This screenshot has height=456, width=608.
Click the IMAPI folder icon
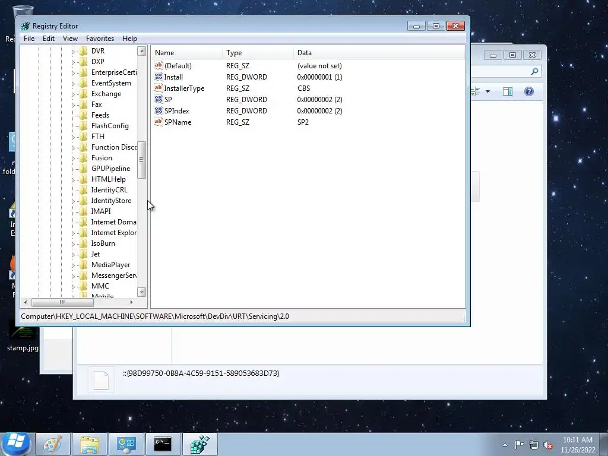click(83, 211)
